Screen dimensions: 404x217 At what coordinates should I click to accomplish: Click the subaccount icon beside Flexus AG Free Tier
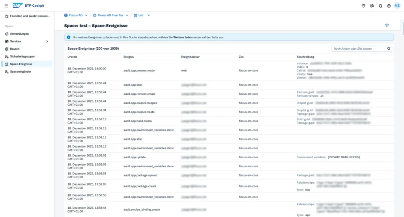click(x=95, y=15)
